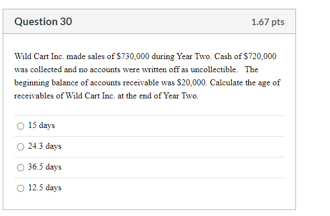Click 'was collected' in the question
Image resolution: width=330 pixels, height=216 pixels.
(x=38, y=69)
